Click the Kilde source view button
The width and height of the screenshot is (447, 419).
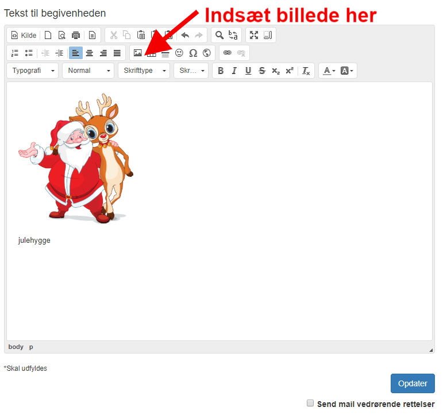pos(24,36)
